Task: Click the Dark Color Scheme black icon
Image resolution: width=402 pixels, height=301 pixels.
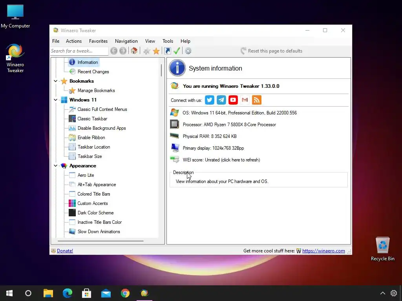Action: (72, 213)
